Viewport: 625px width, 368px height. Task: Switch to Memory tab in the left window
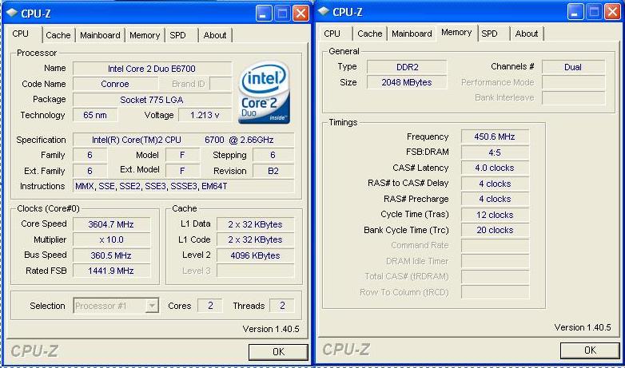(x=145, y=35)
